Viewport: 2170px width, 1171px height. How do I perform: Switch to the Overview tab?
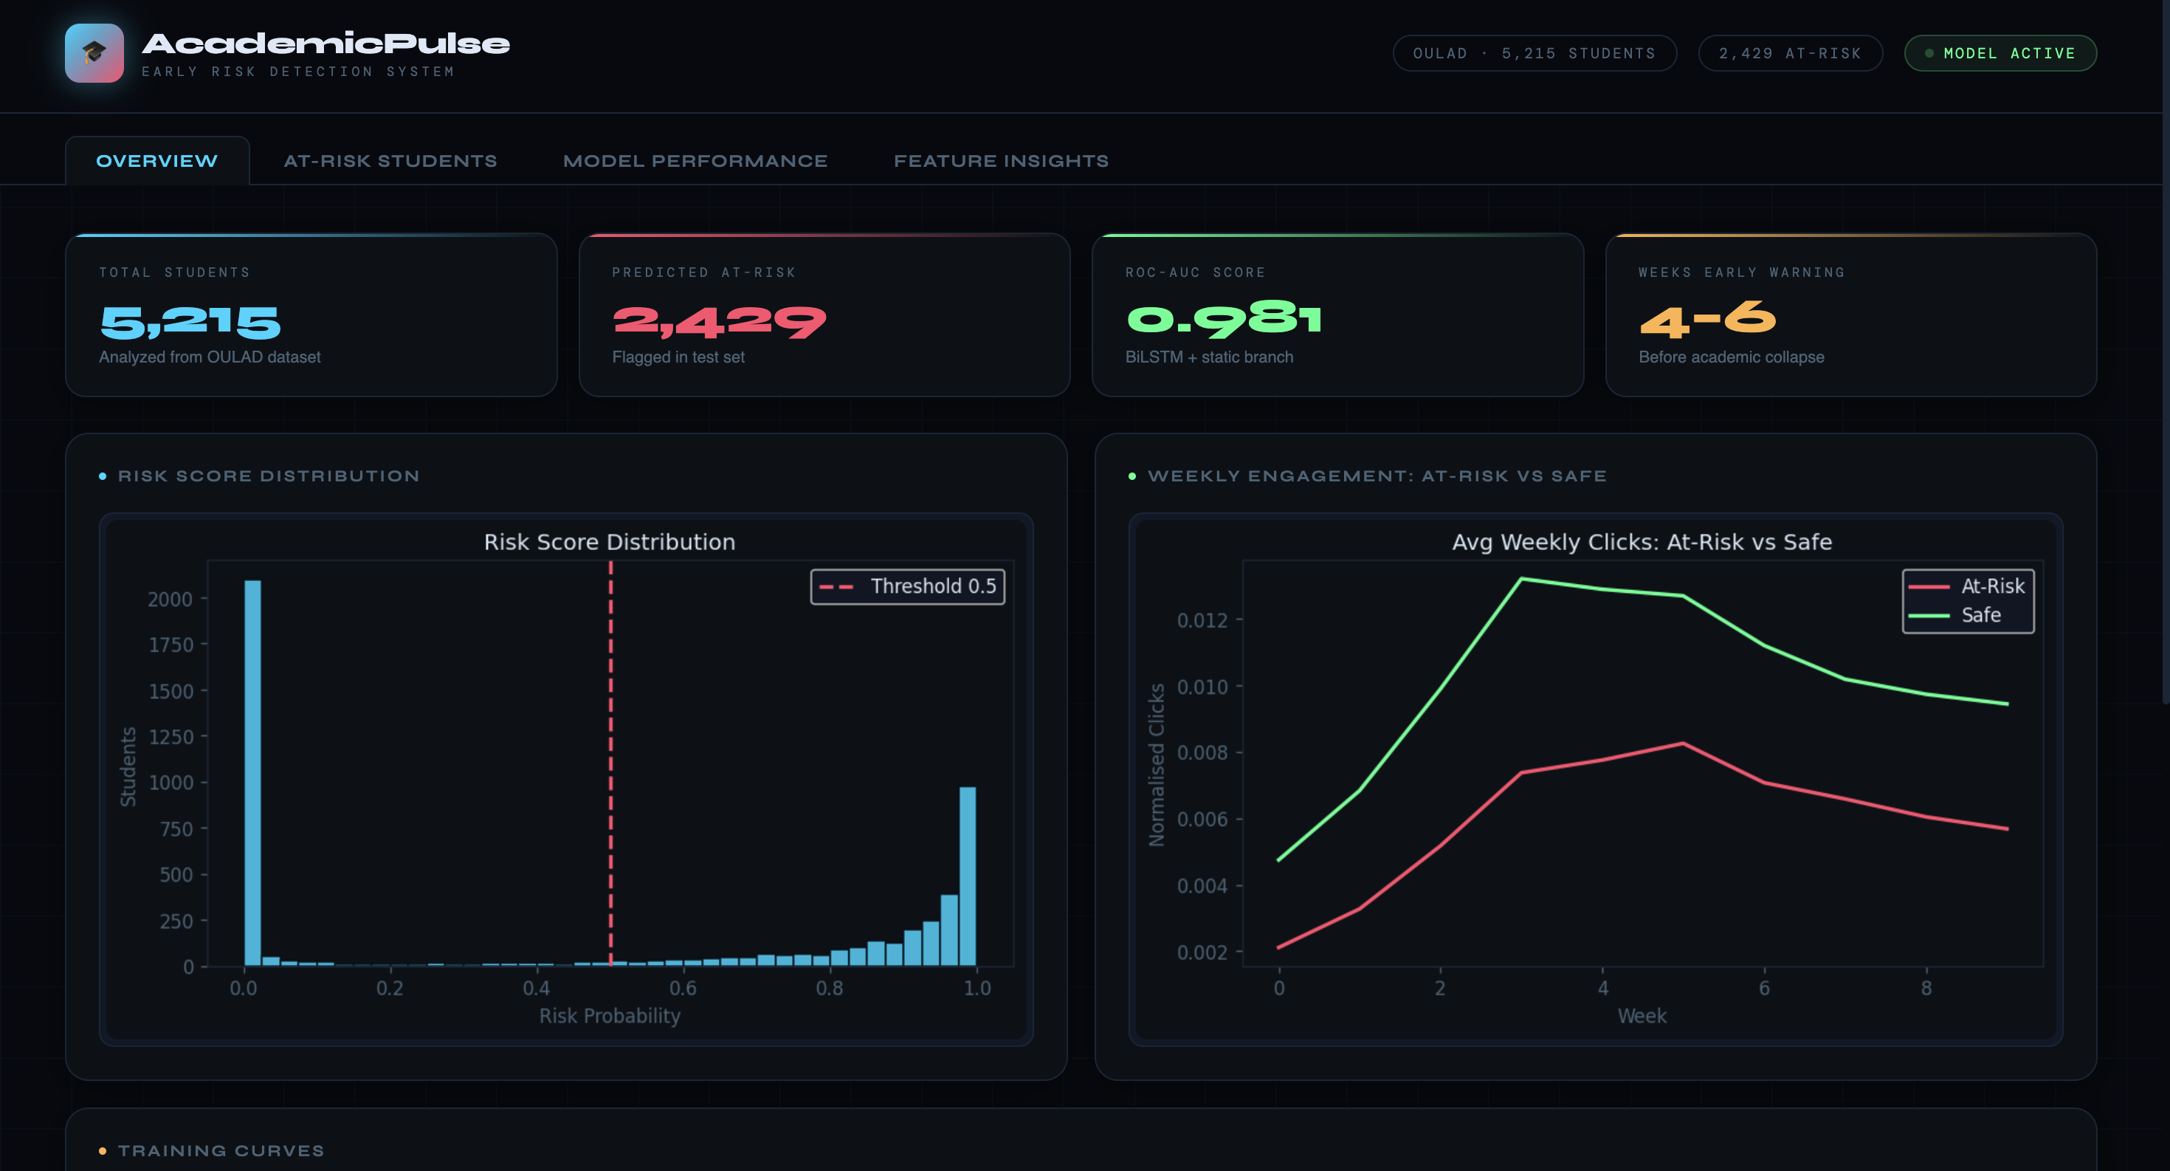click(x=156, y=161)
